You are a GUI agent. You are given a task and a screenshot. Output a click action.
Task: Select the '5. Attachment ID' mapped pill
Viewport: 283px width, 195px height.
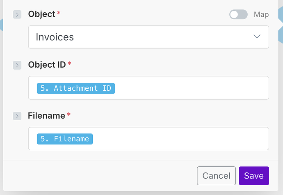point(76,88)
